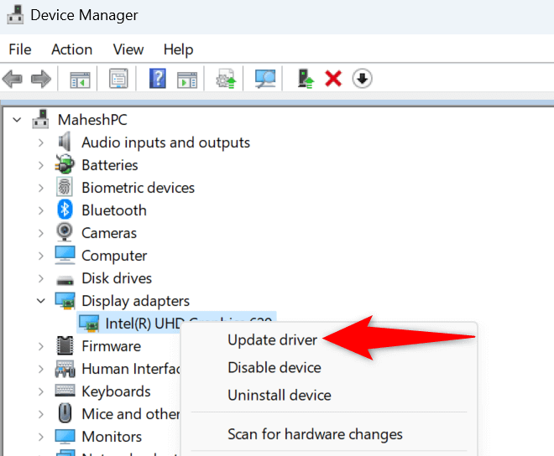Image resolution: width=554 pixels, height=456 pixels.
Task: Select the Display adapters label
Action: coord(136,301)
